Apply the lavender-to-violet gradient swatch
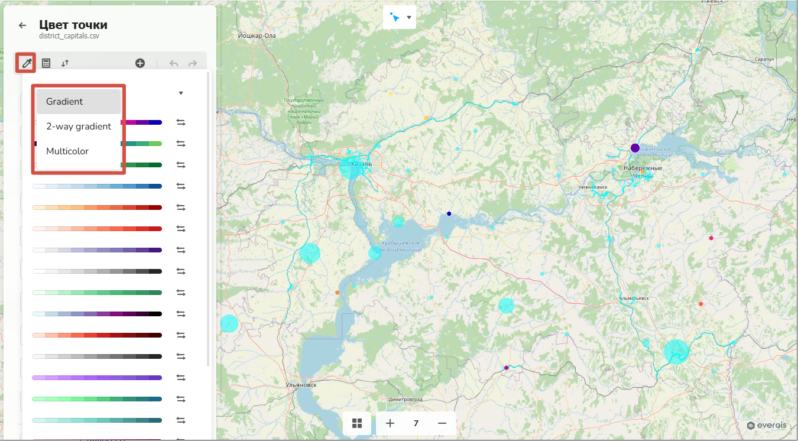The image size is (798, 441). tap(97, 378)
